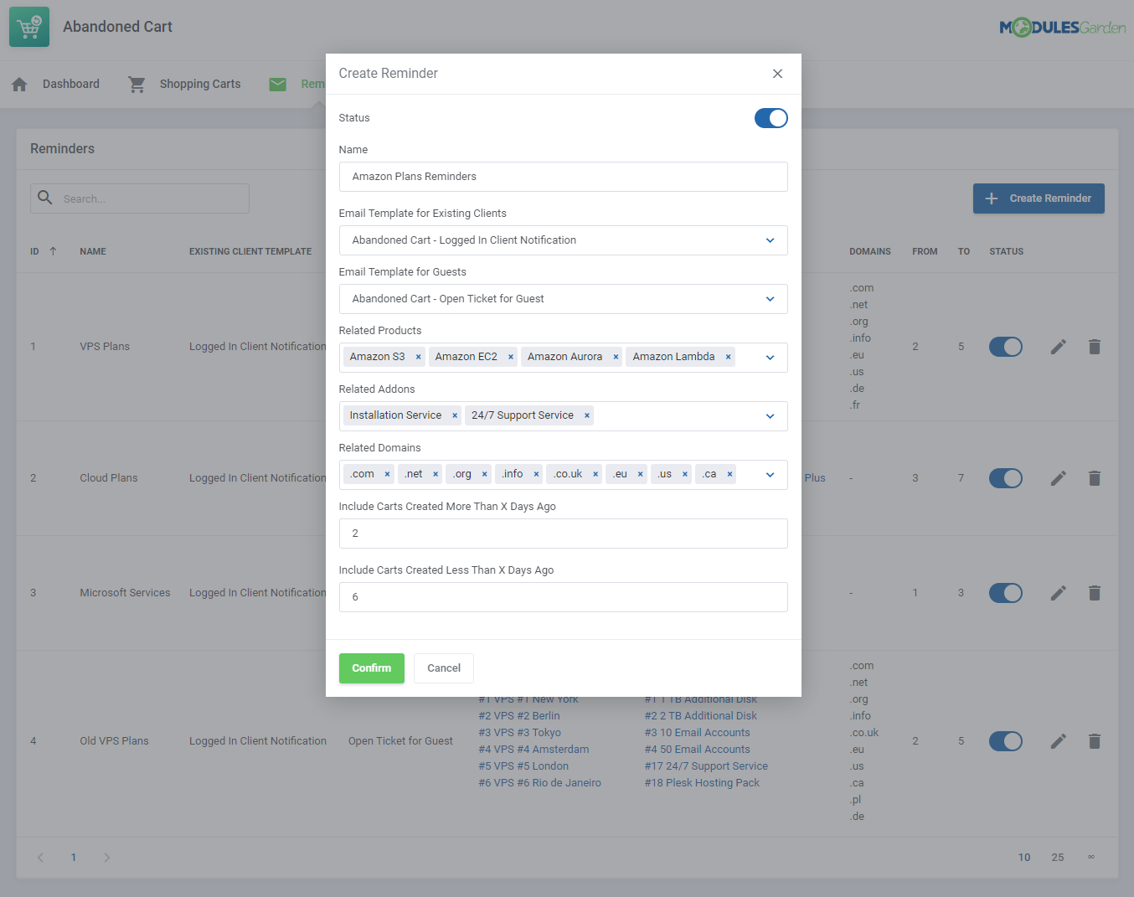
Task: Click inside the Name input field
Action: pyautogui.click(x=563, y=177)
